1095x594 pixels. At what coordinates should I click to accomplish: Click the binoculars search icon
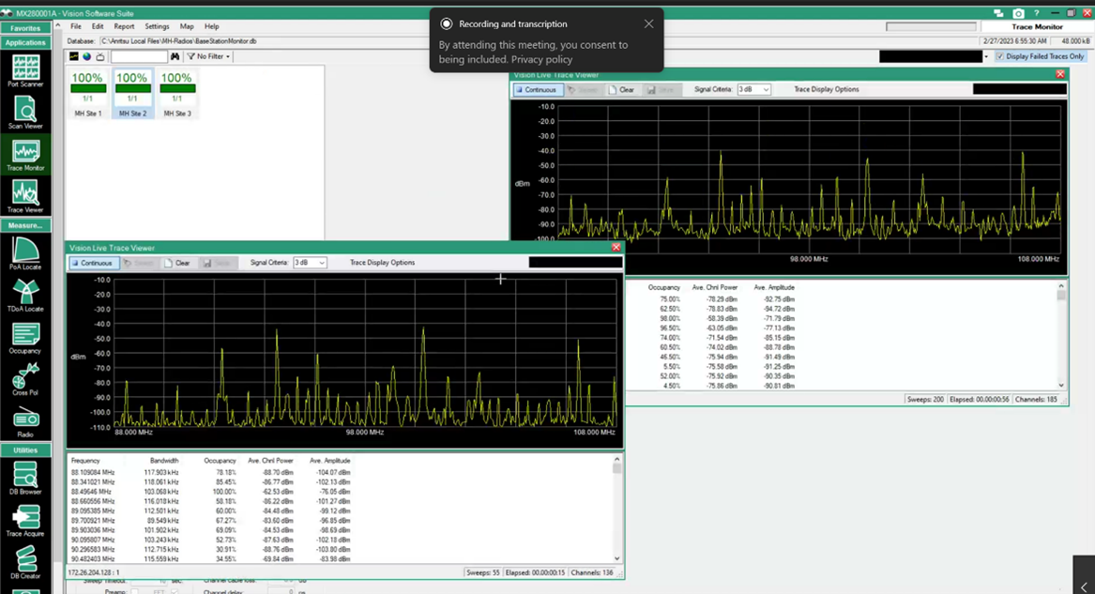coord(175,56)
